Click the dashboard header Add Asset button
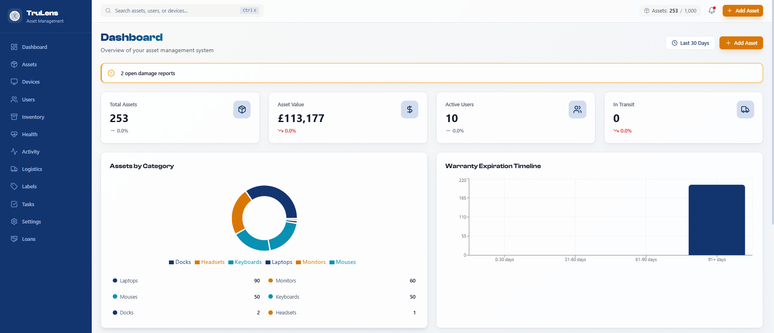Viewport: 774px width, 333px height. click(x=741, y=43)
